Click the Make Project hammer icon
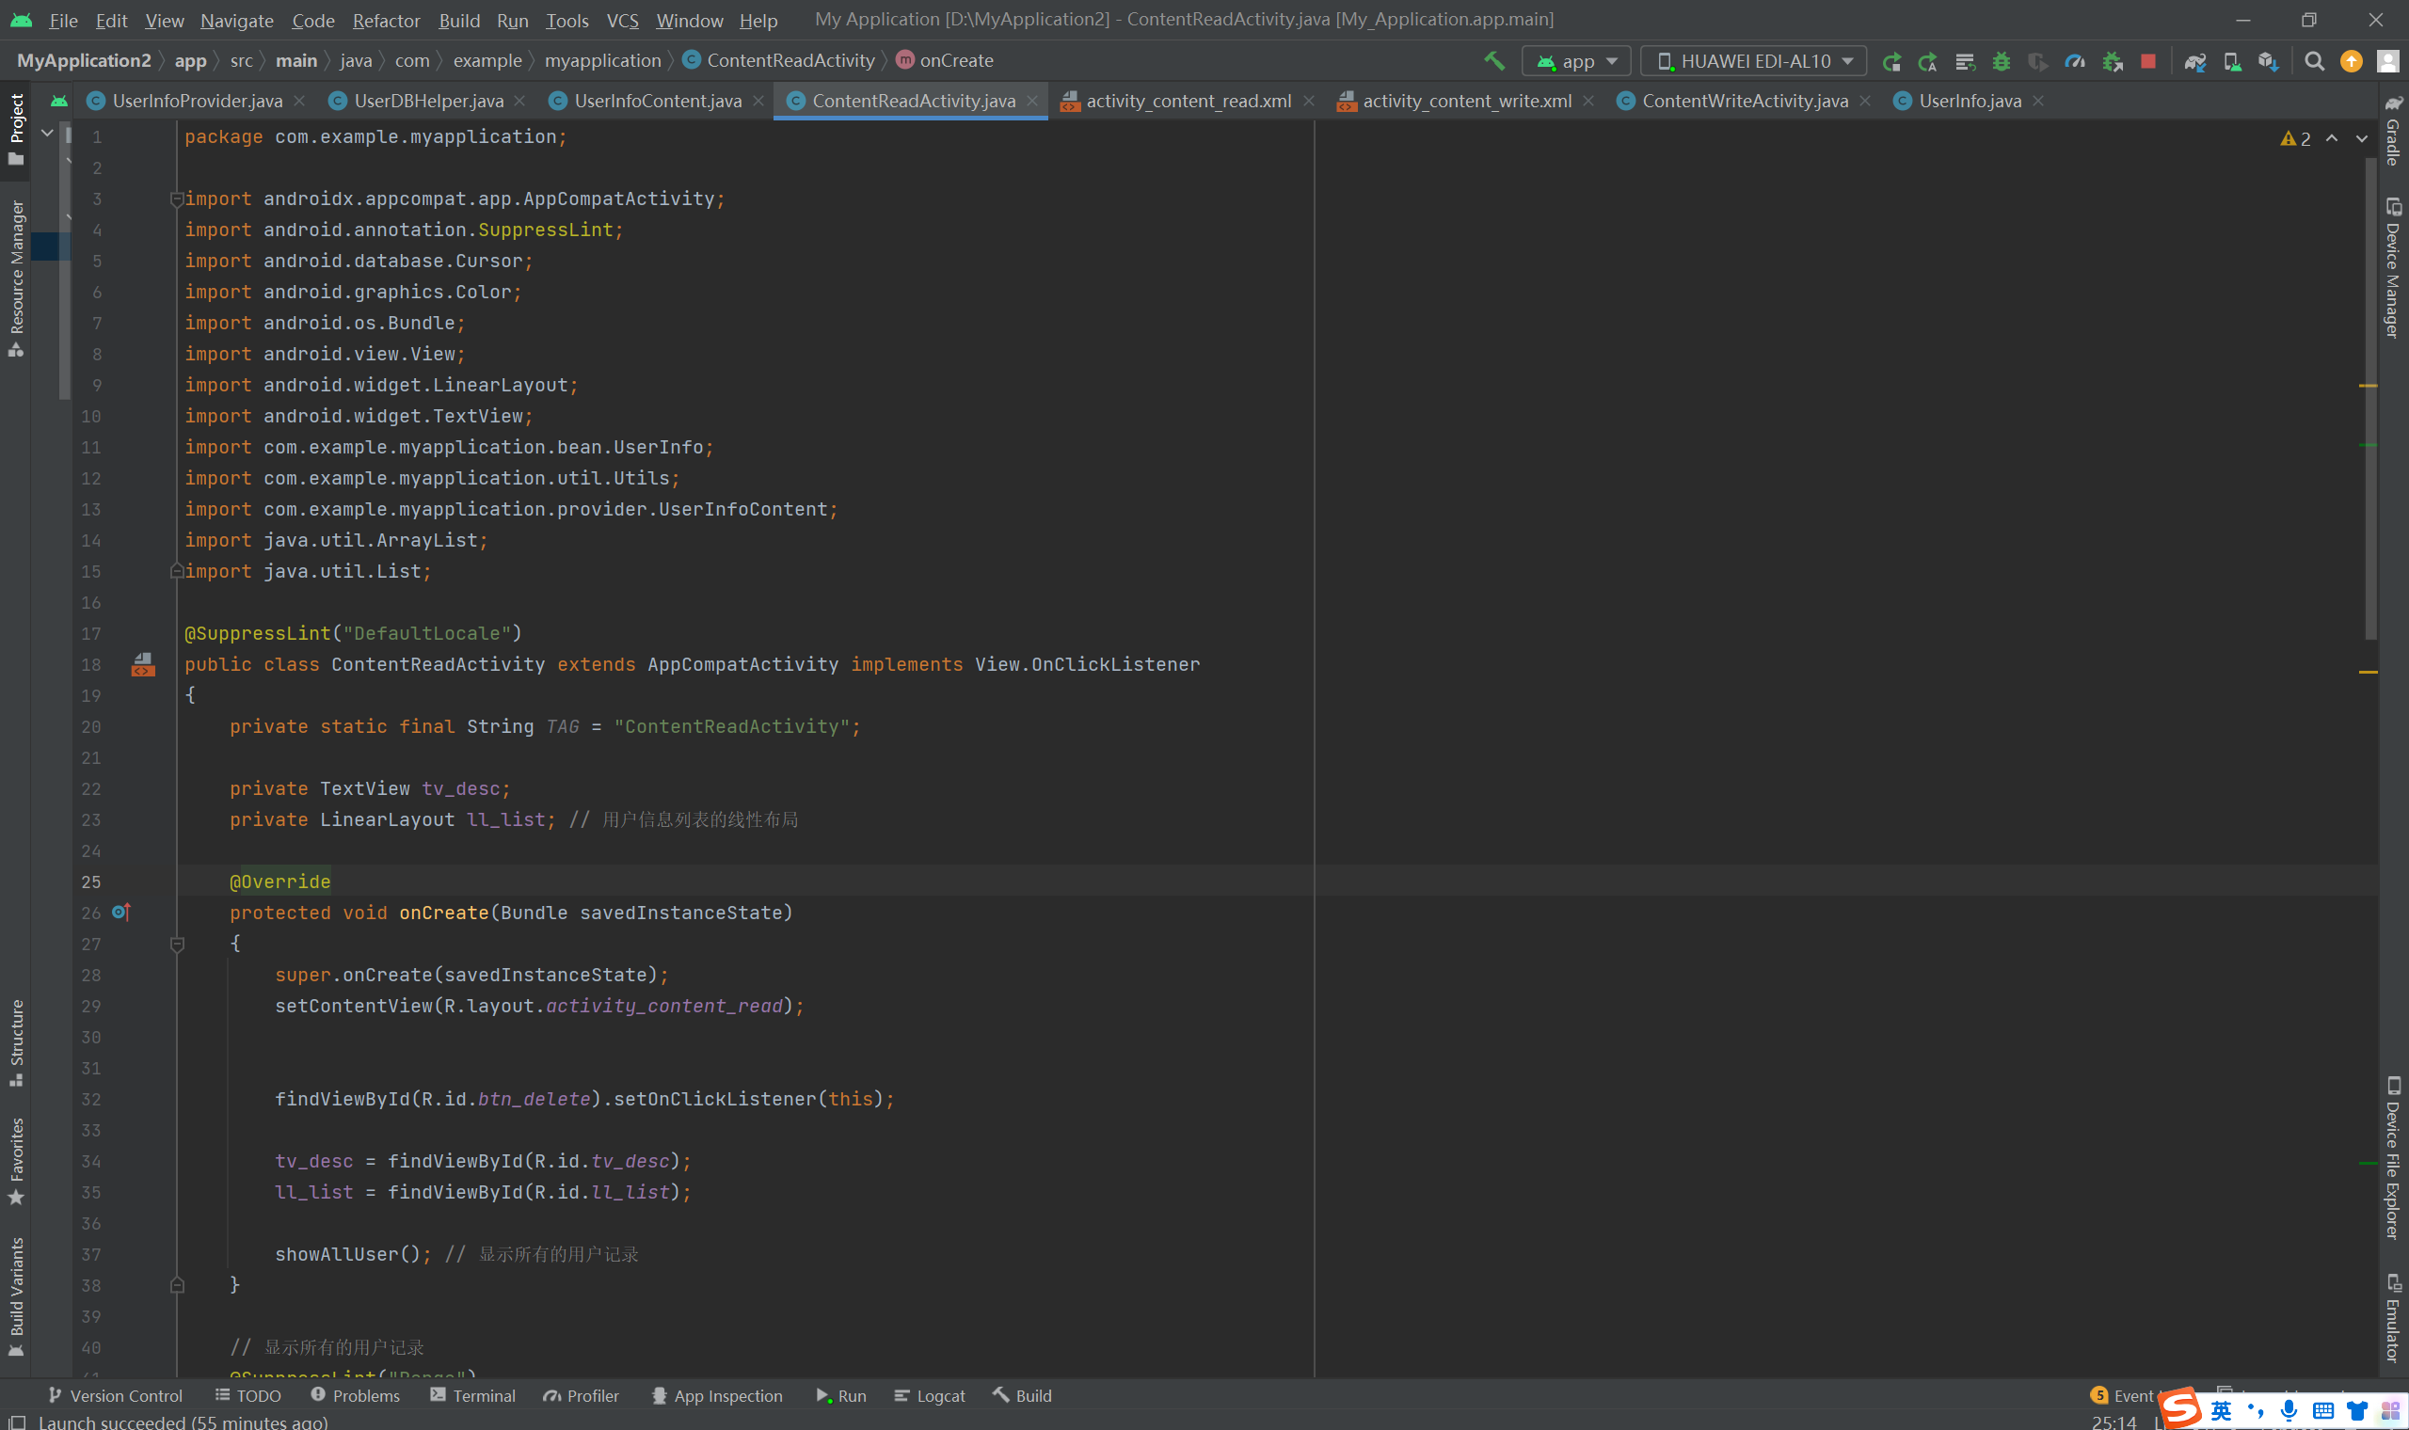The width and height of the screenshot is (2409, 1430). pos(1493,61)
